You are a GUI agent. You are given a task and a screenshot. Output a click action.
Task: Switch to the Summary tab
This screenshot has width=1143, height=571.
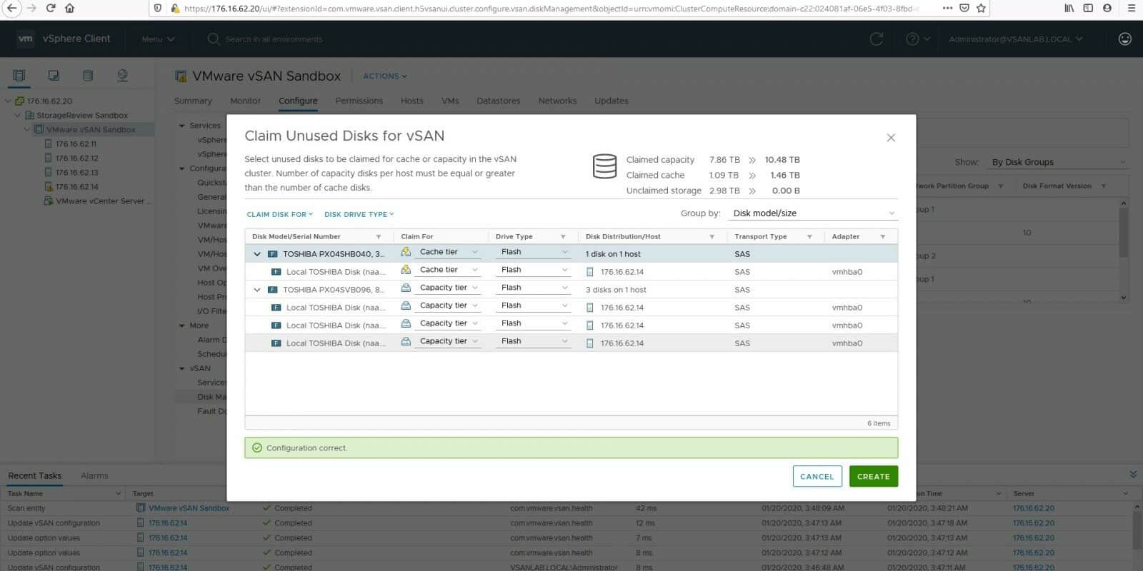point(193,101)
